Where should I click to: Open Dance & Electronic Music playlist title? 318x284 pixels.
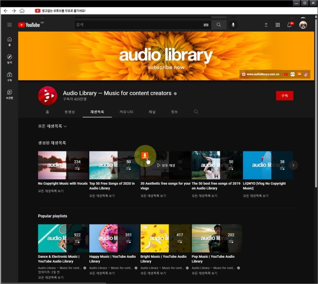coord(58,259)
